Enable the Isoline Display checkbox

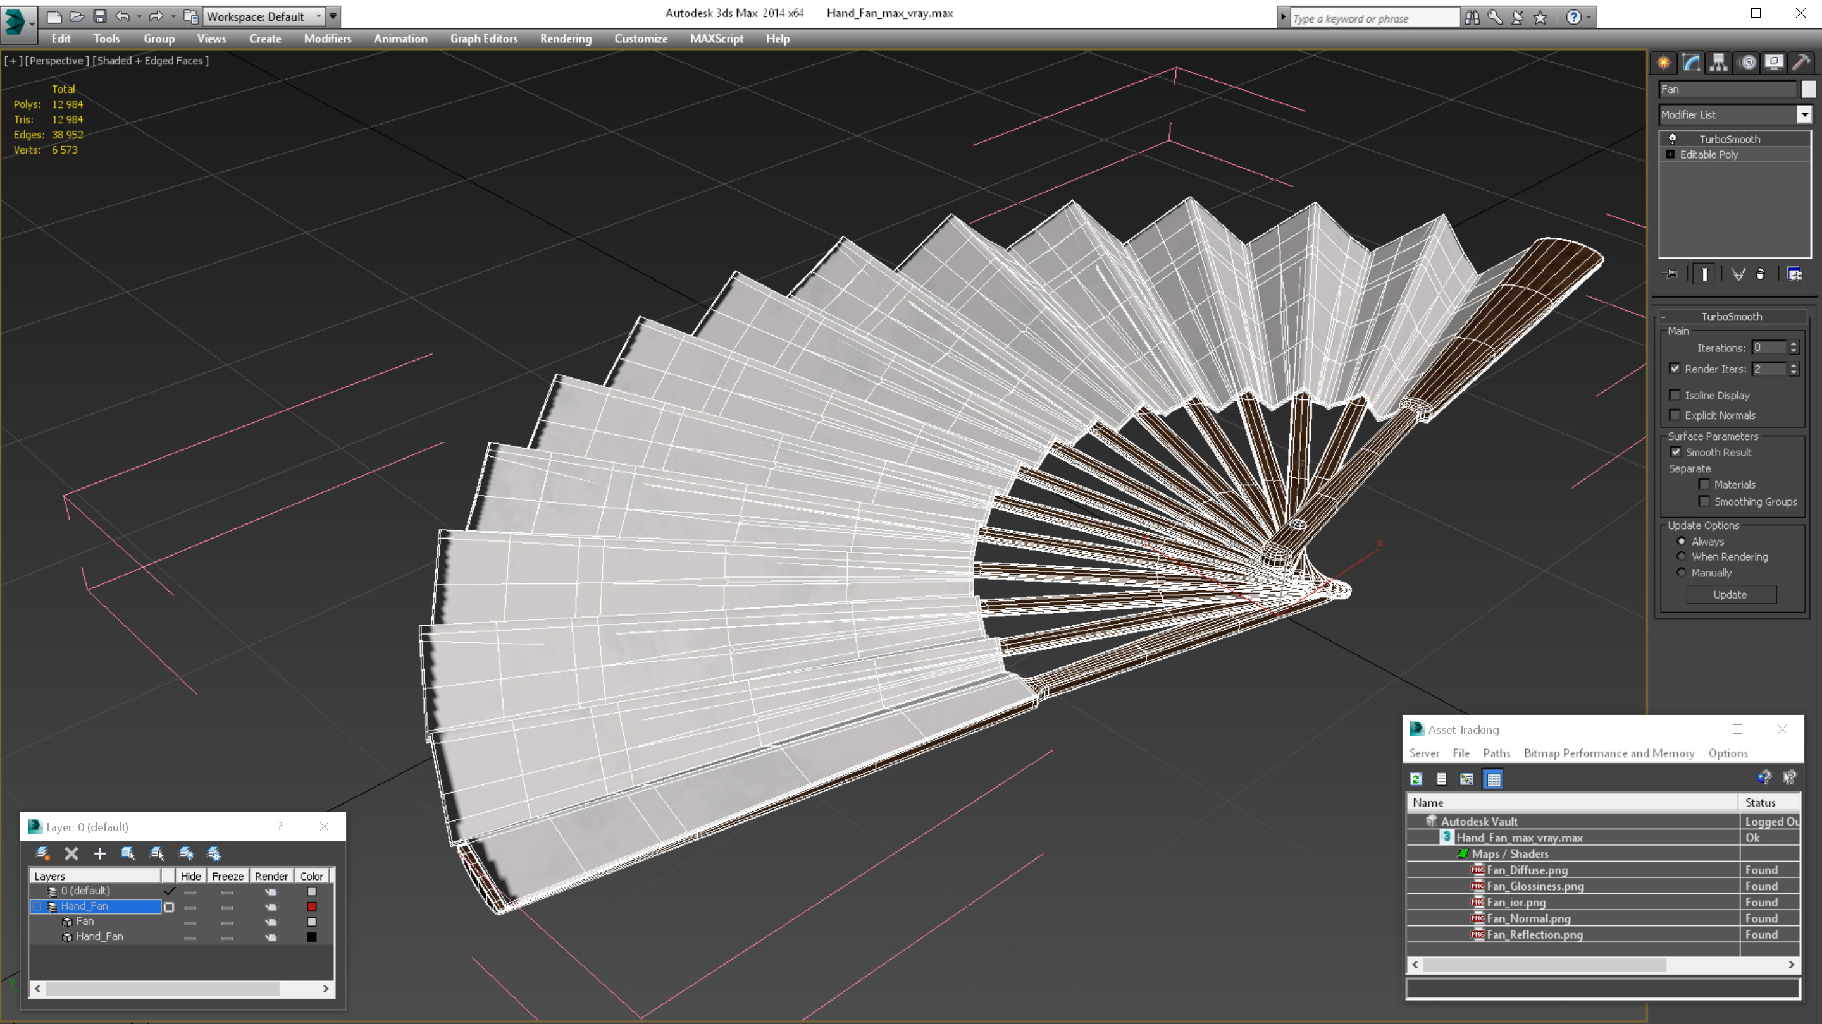(1675, 395)
